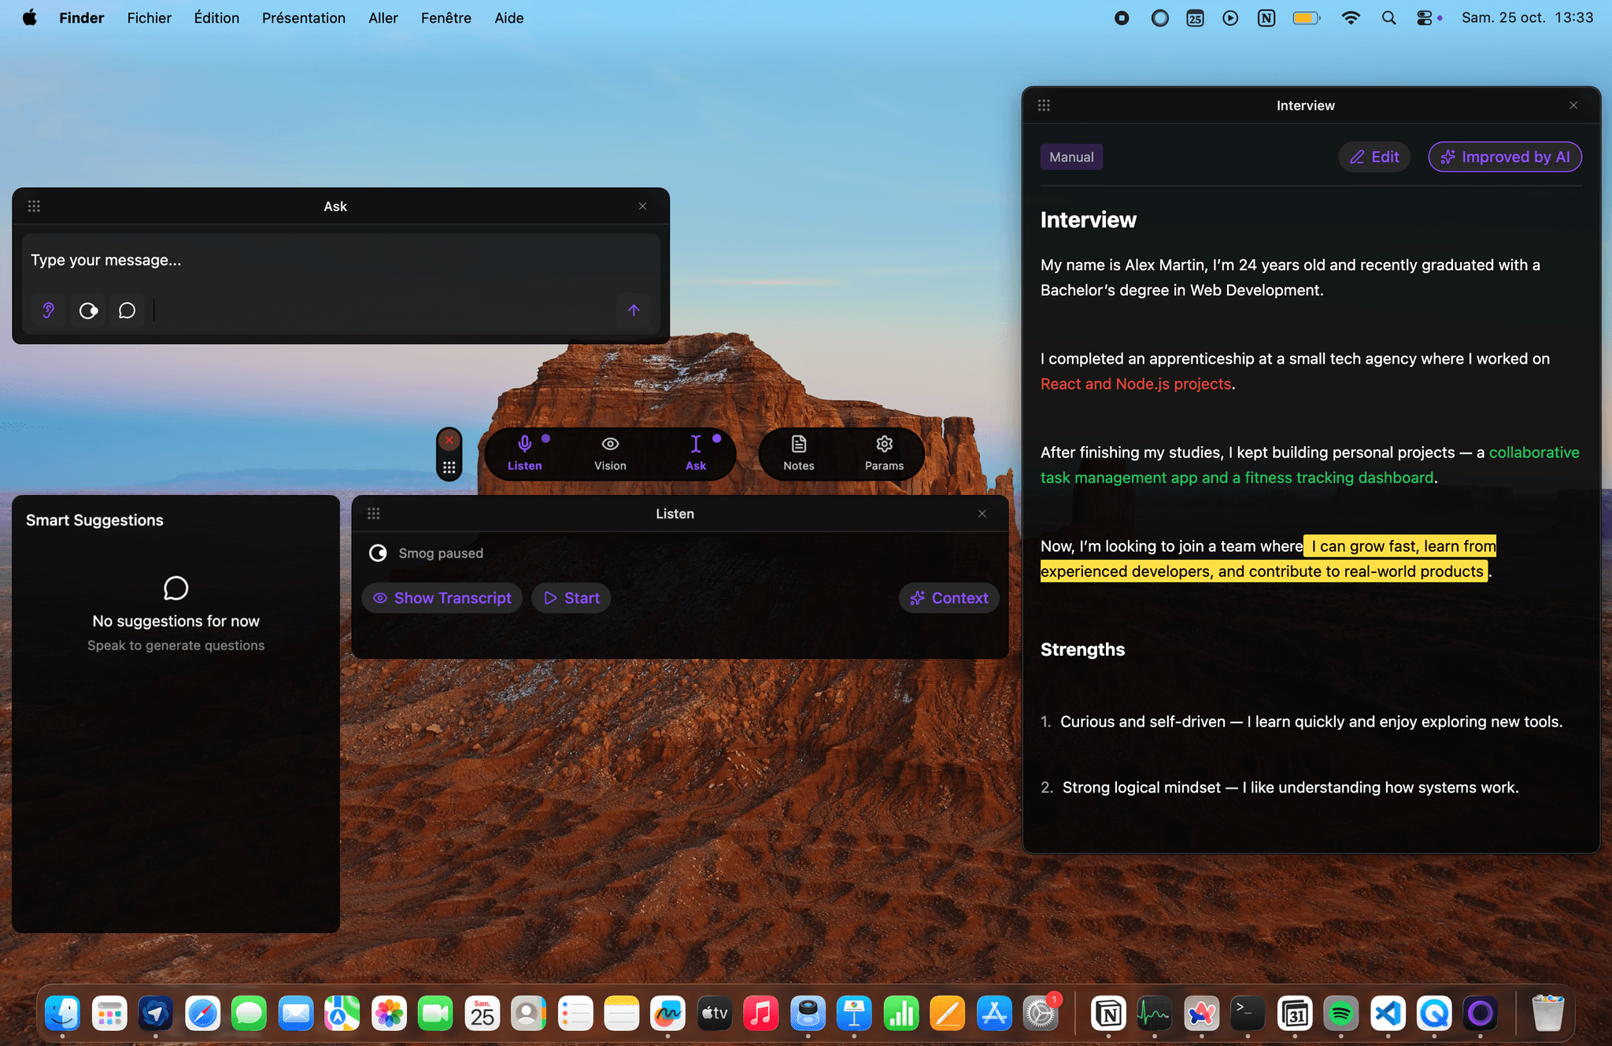The image size is (1612, 1046).
Task: Toggle Show Transcript in Listen panel
Action: click(x=442, y=598)
